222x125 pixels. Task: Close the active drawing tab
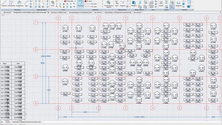pyautogui.click(x=48, y=12)
